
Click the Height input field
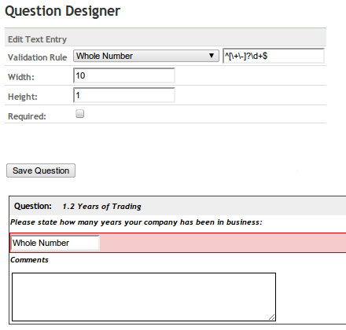tap(124, 95)
